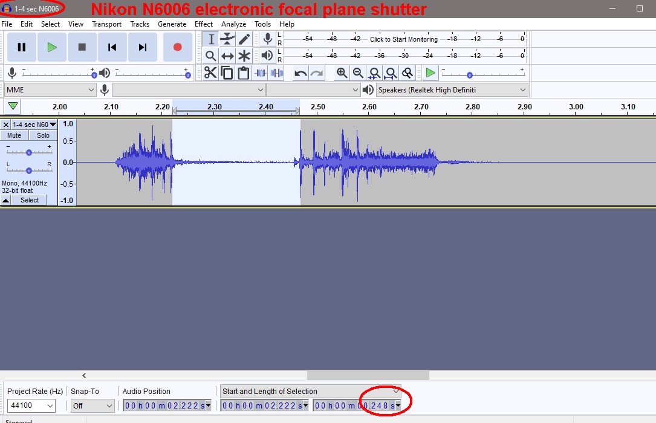The width and height of the screenshot is (656, 423).
Task: Click Trim audio outside selection icon
Action: (260, 73)
